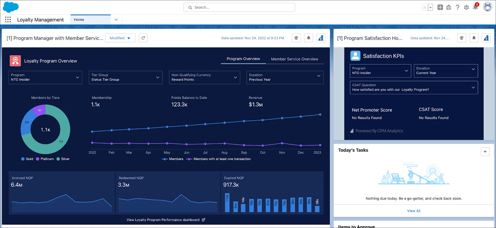Open Non-Qualifying Currency filter dropdown
Screen dimensions: 496x228
[205, 77]
